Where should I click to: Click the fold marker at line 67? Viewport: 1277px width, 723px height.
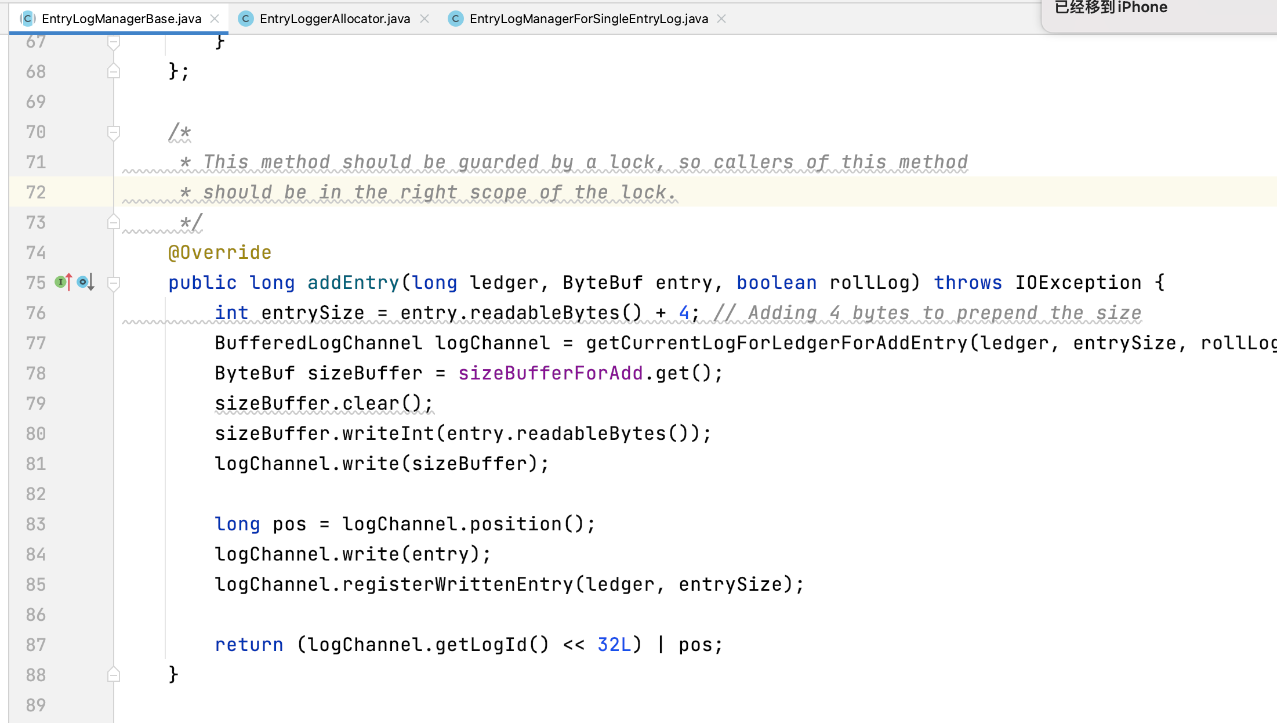pos(114,42)
